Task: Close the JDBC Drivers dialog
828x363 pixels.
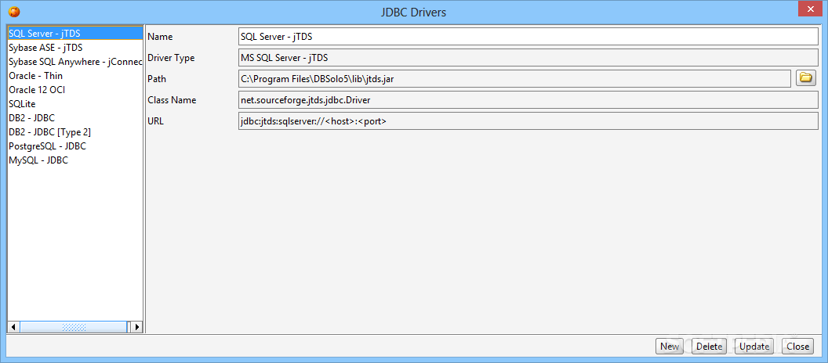Action: click(x=798, y=346)
